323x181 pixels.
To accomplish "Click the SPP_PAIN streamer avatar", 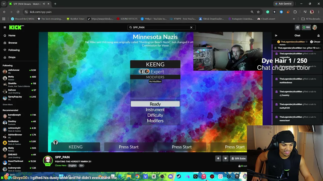I will [48, 161].
